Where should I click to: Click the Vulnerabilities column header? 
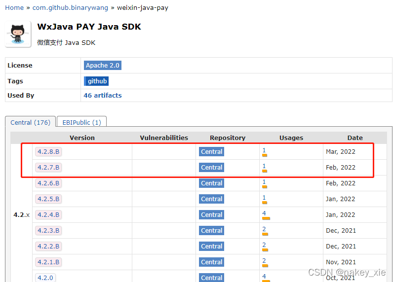164,138
